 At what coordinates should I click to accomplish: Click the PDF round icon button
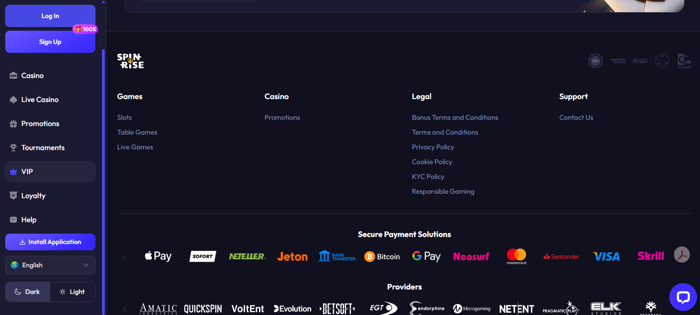682,255
